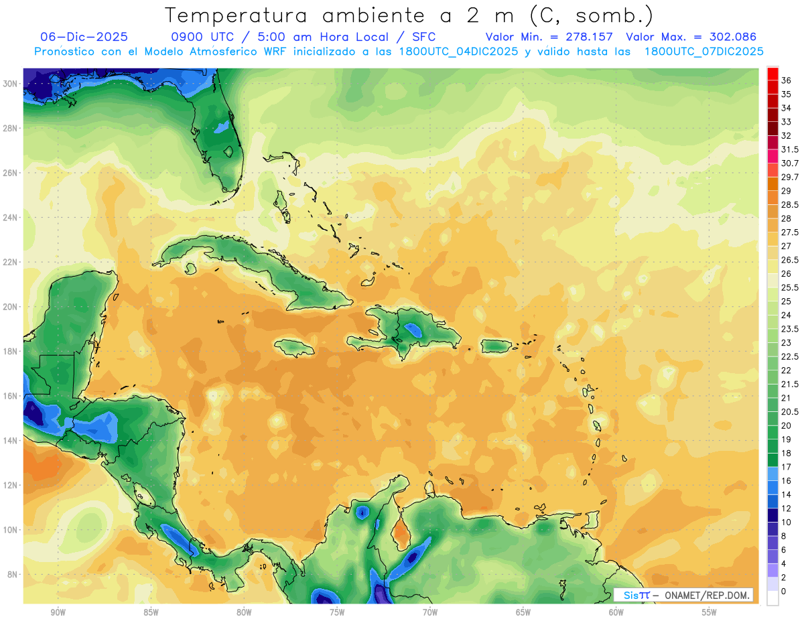
Task: Click the 8N latitude label
Action: pos(13,574)
